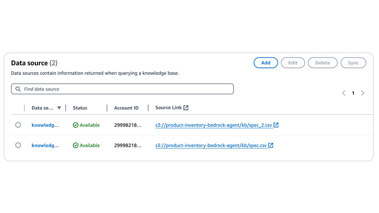Screen dimensions: 379x213
Task: Click the external link icon beside spec_2.csv
Action: [276, 125]
